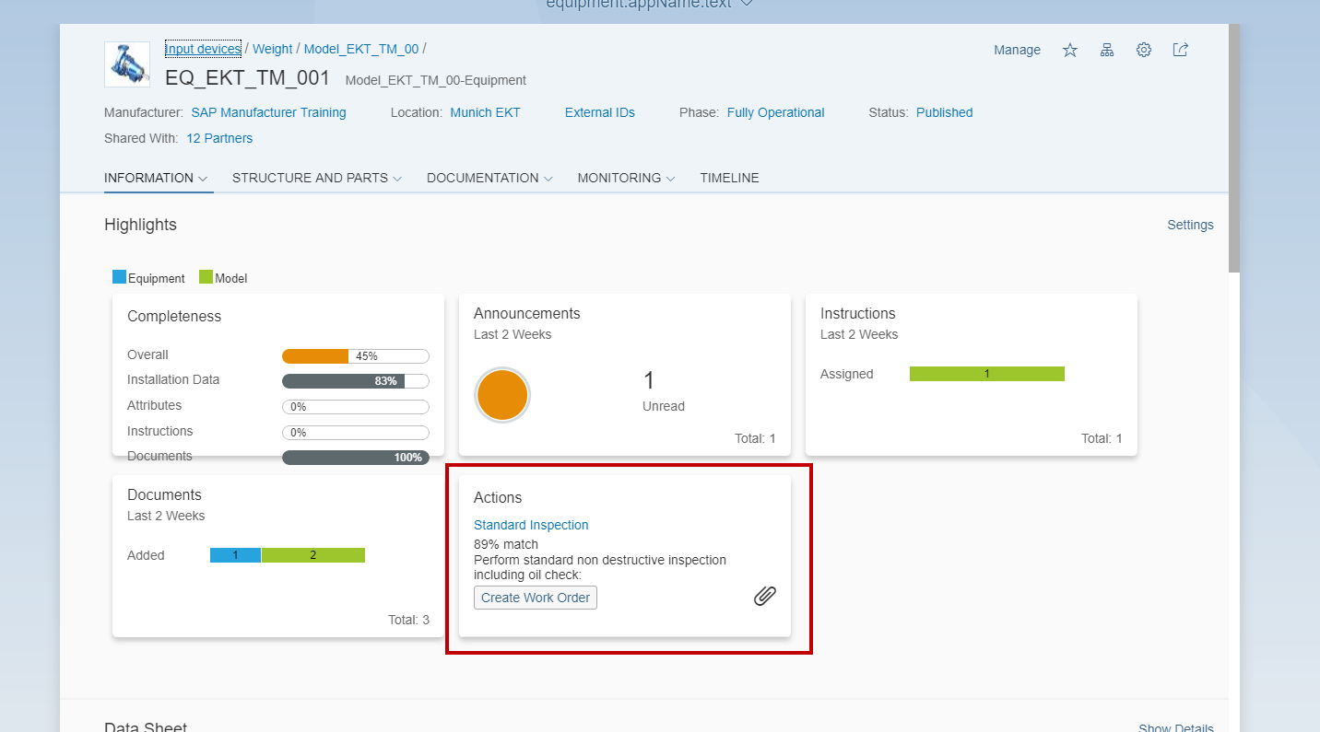Open the Documents card title
The image size is (1320, 732).
tap(164, 494)
